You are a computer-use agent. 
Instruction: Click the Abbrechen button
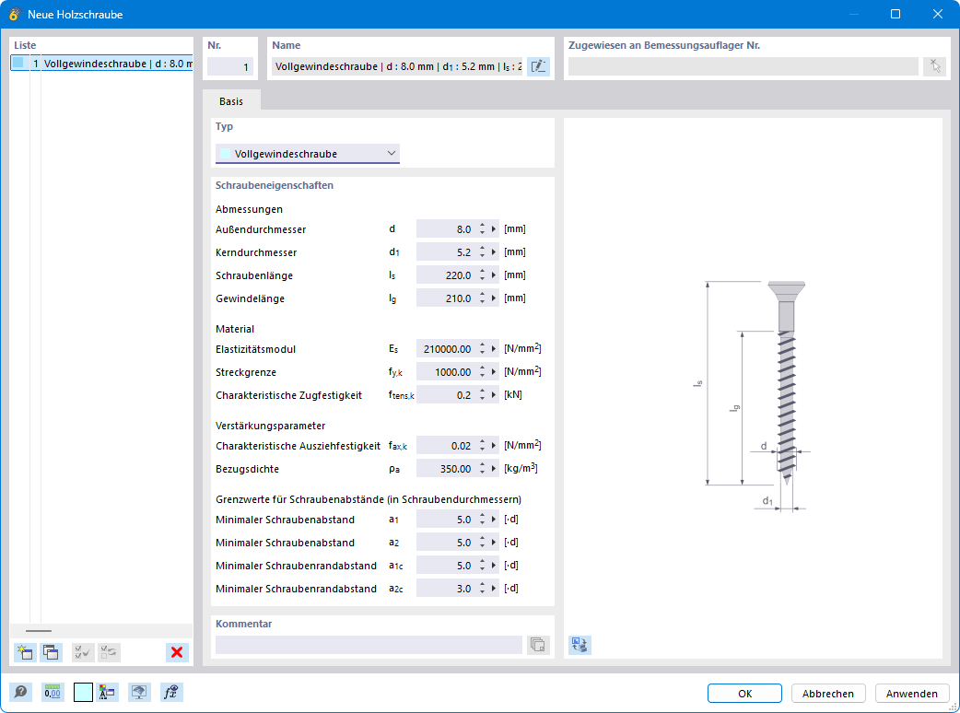827,694
